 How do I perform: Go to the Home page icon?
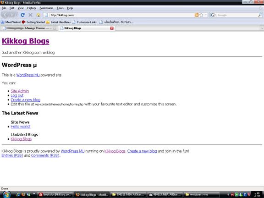(38, 15)
